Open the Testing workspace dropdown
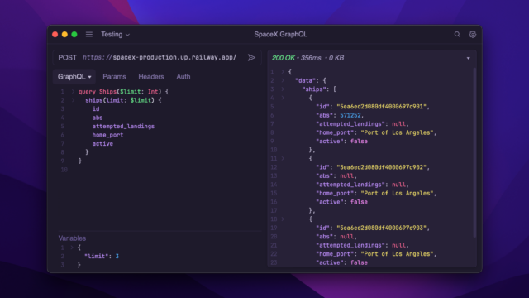 pos(115,35)
